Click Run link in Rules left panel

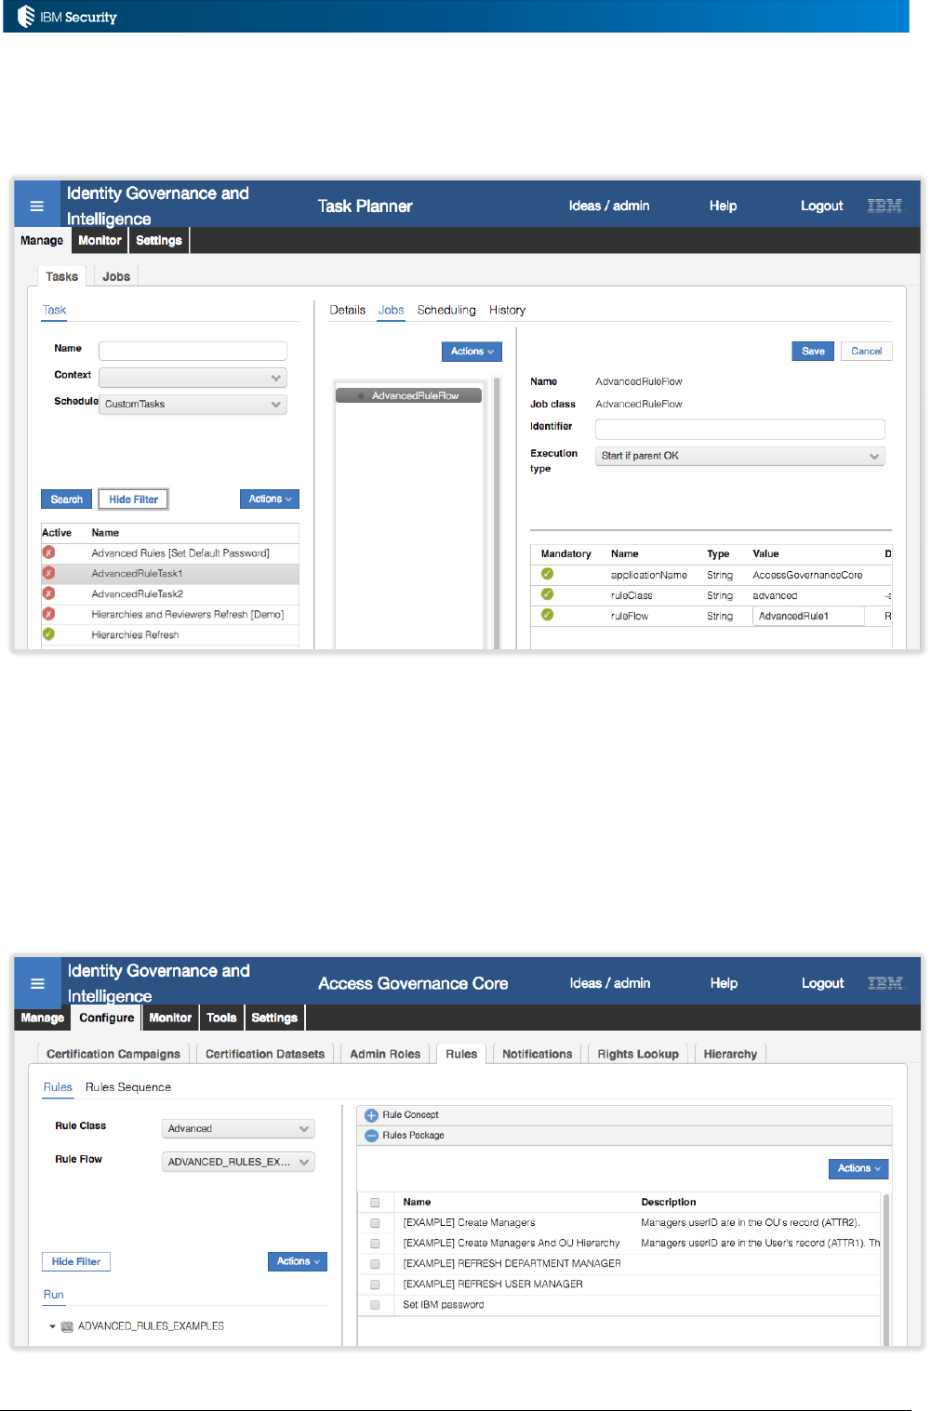(54, 1295)
